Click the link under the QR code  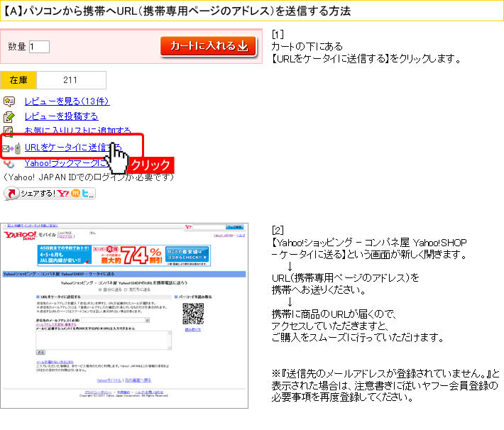click(x=193, y=330)
